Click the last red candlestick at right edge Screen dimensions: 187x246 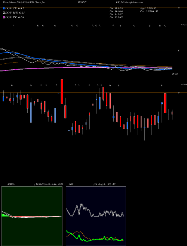tap(172, 113)
